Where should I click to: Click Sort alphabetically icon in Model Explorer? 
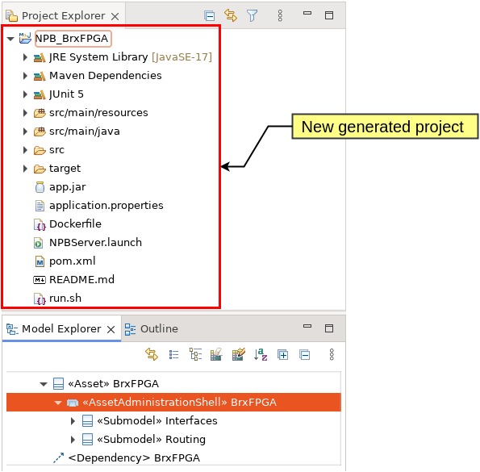click(x=261, y=354)
